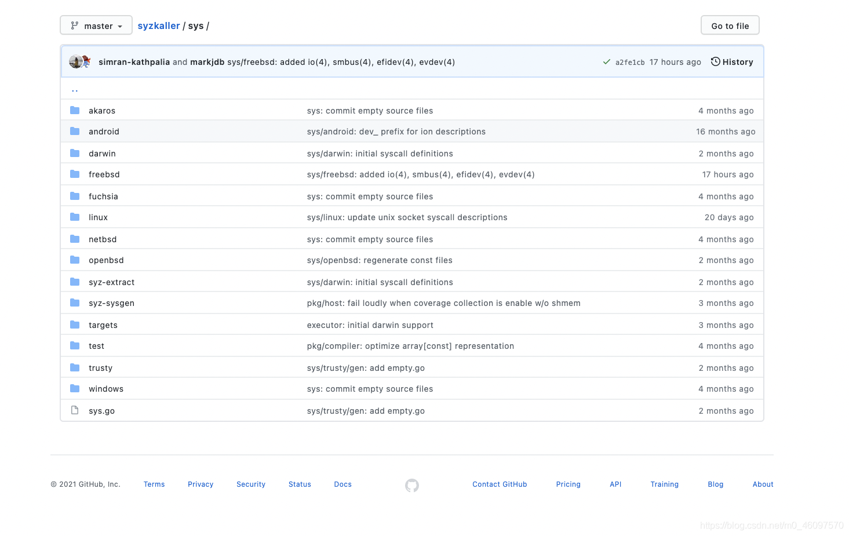Open the Status footer link

pos(300,484)
